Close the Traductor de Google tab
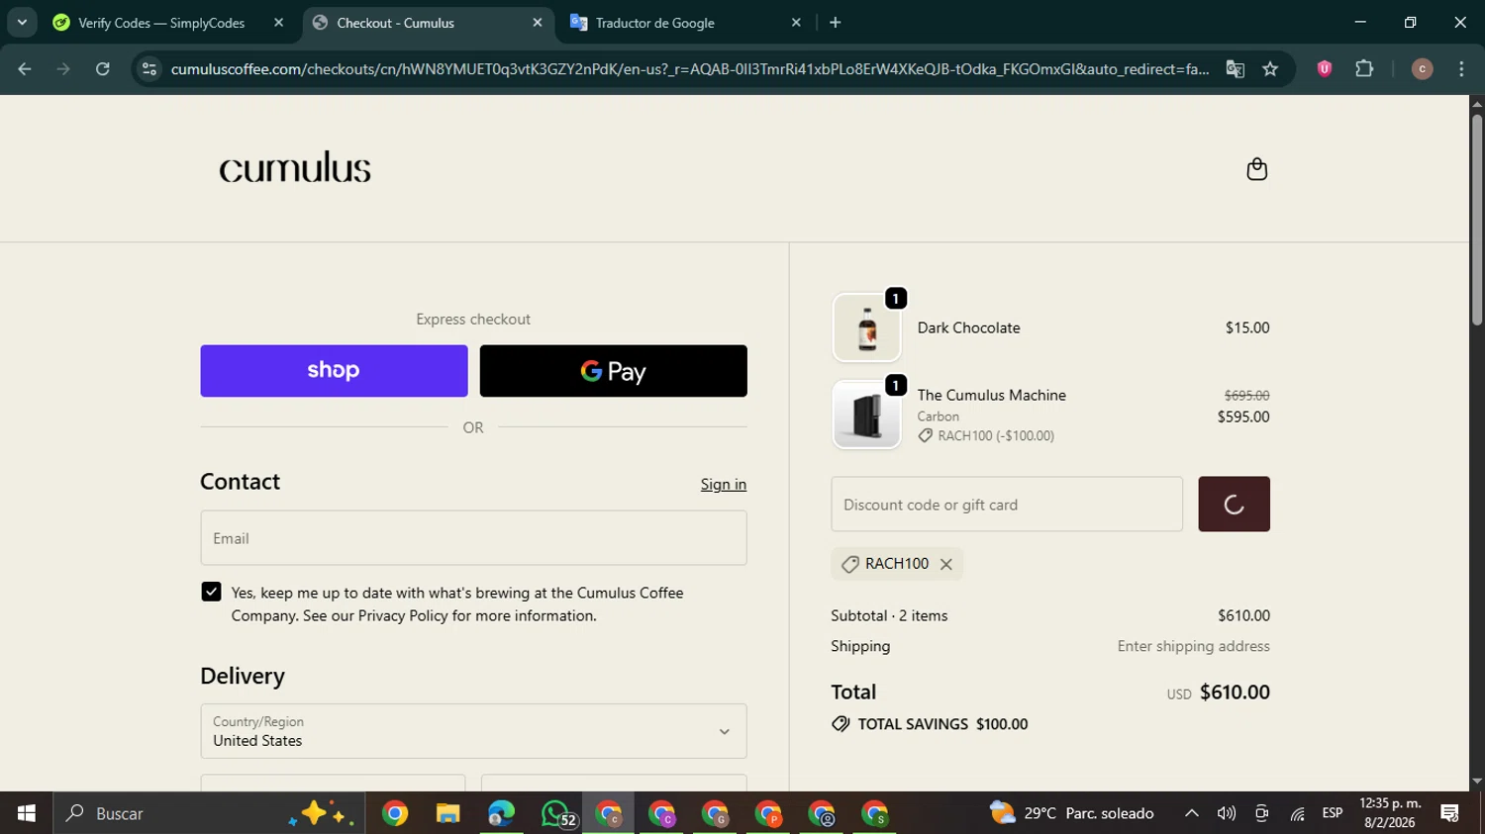This screenshot has height=834, width=1485. pyautogui.click(x=796, y=23)
